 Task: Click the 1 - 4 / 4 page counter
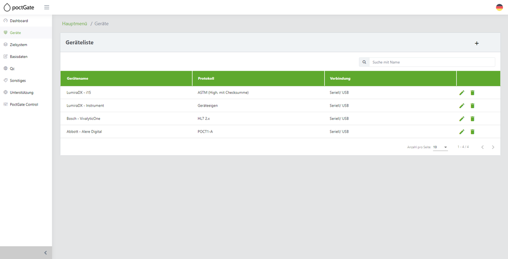(x=463, y=147)
